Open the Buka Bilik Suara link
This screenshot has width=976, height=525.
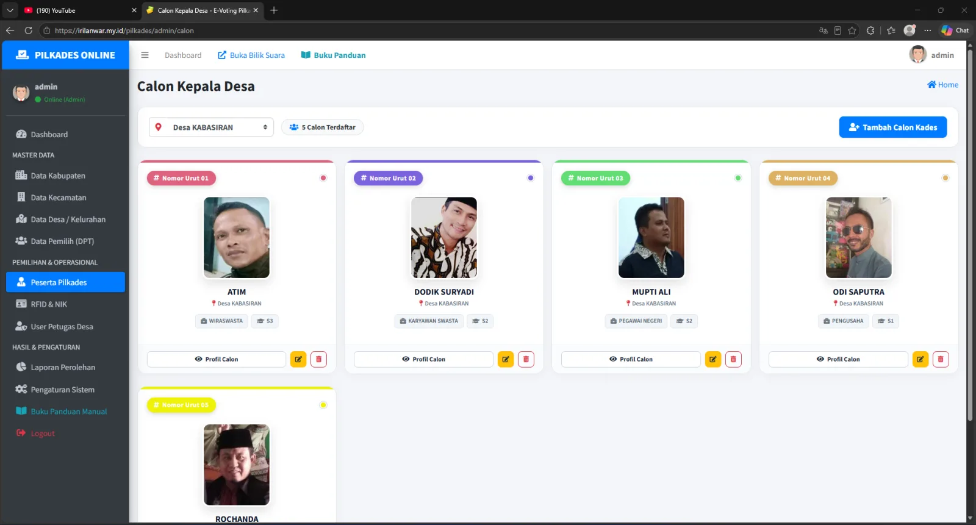251,55
